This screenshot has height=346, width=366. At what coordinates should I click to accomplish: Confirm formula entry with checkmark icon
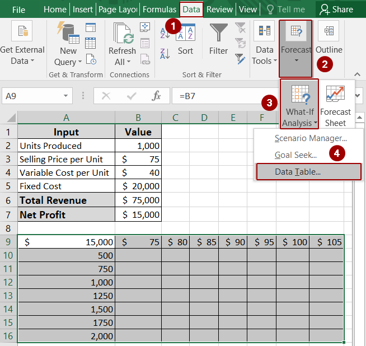[132, 96]
